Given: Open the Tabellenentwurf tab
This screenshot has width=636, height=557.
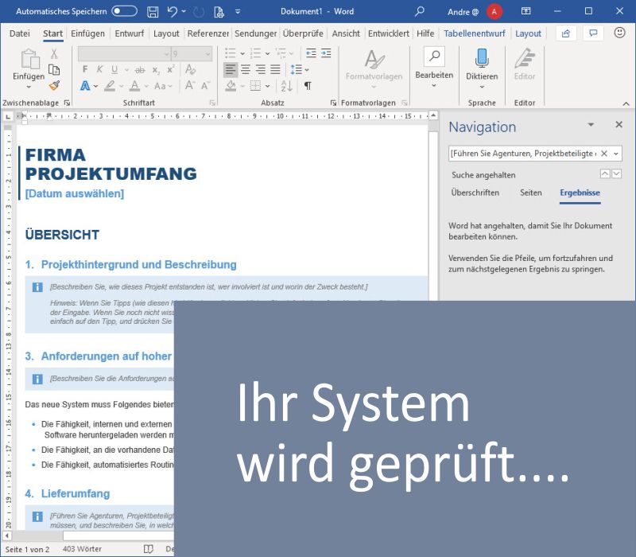Looking at the screenshot, I should pos(475,33).
